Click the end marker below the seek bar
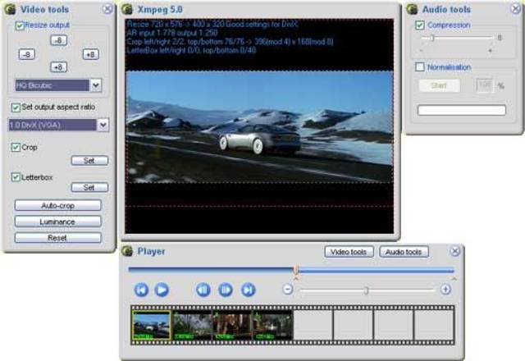The image size is (525, 361). pyautogui.click(x=454, y=278)
